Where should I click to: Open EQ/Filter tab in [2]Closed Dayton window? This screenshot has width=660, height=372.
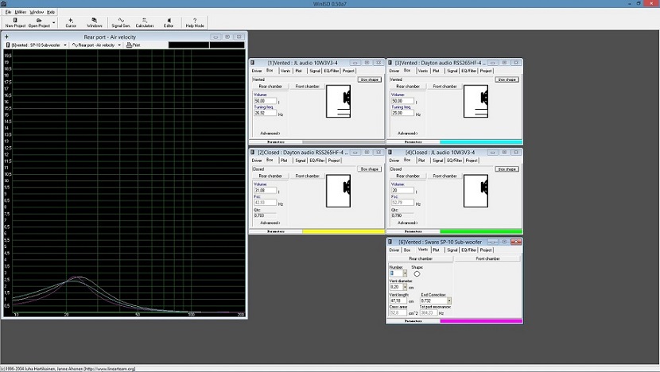click(317, 161)
